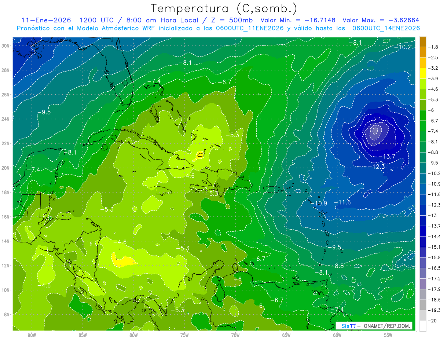Click the 70W longitude axis label
The width and height of the screenshot is (440, 340).
tap(235, 335)
